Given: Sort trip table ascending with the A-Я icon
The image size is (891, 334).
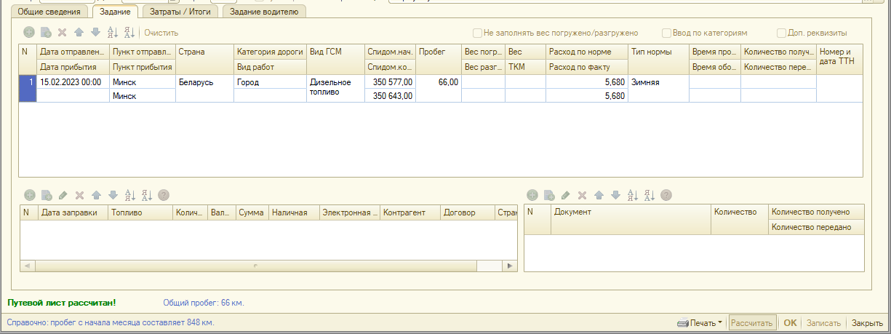Looking at the screenshot, I should 112,33.
